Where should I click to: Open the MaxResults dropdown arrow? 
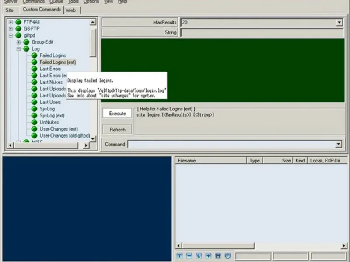[339, 22]
